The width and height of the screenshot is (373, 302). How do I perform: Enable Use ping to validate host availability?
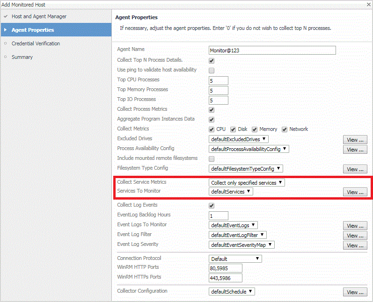click(212, 71)
